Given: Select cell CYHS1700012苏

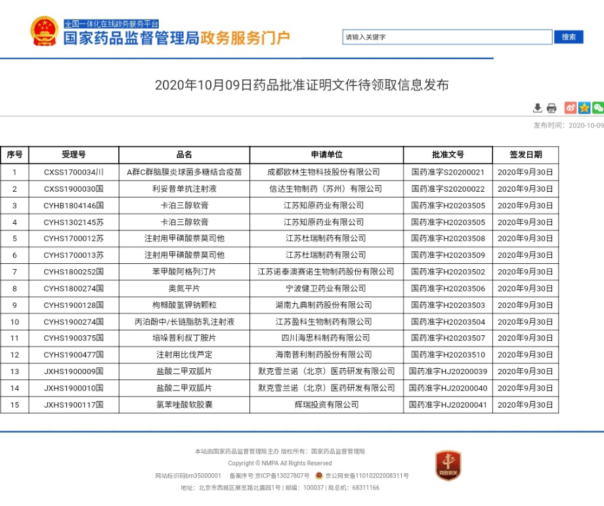Looking at the screenshot, I should point(74,239).
